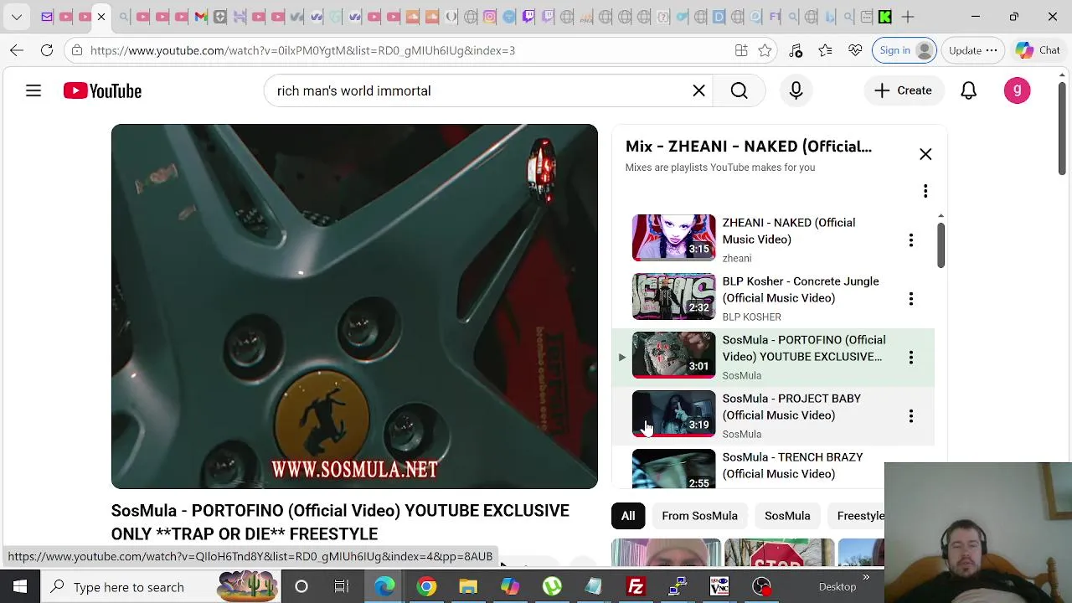
Task: Open the browser Favorites list icon
Action: click(825, 50)
